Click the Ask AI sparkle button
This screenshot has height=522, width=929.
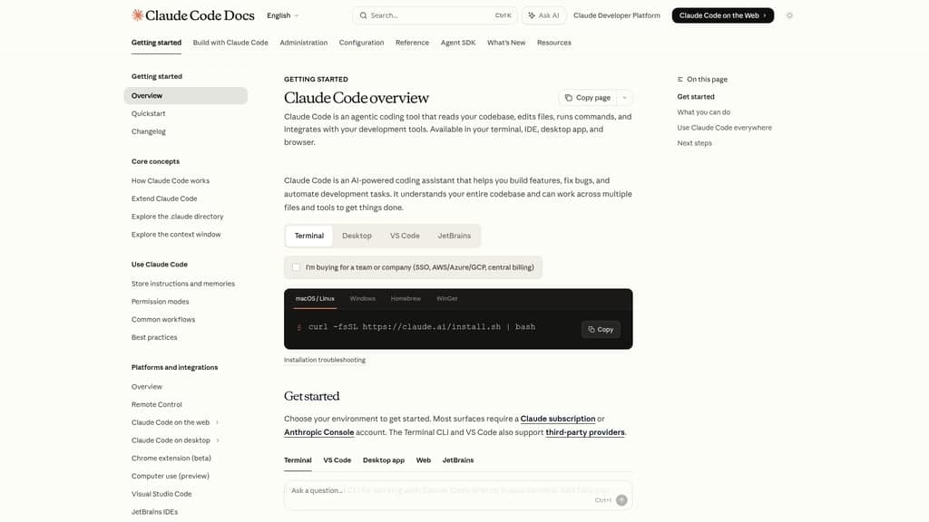pyautogui.click(x=543, y=15)
